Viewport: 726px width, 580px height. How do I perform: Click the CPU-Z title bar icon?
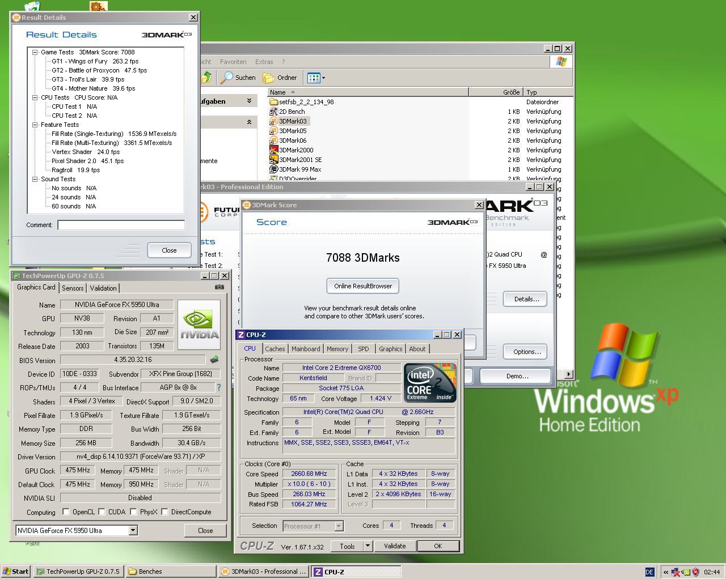tap(241, 335)
